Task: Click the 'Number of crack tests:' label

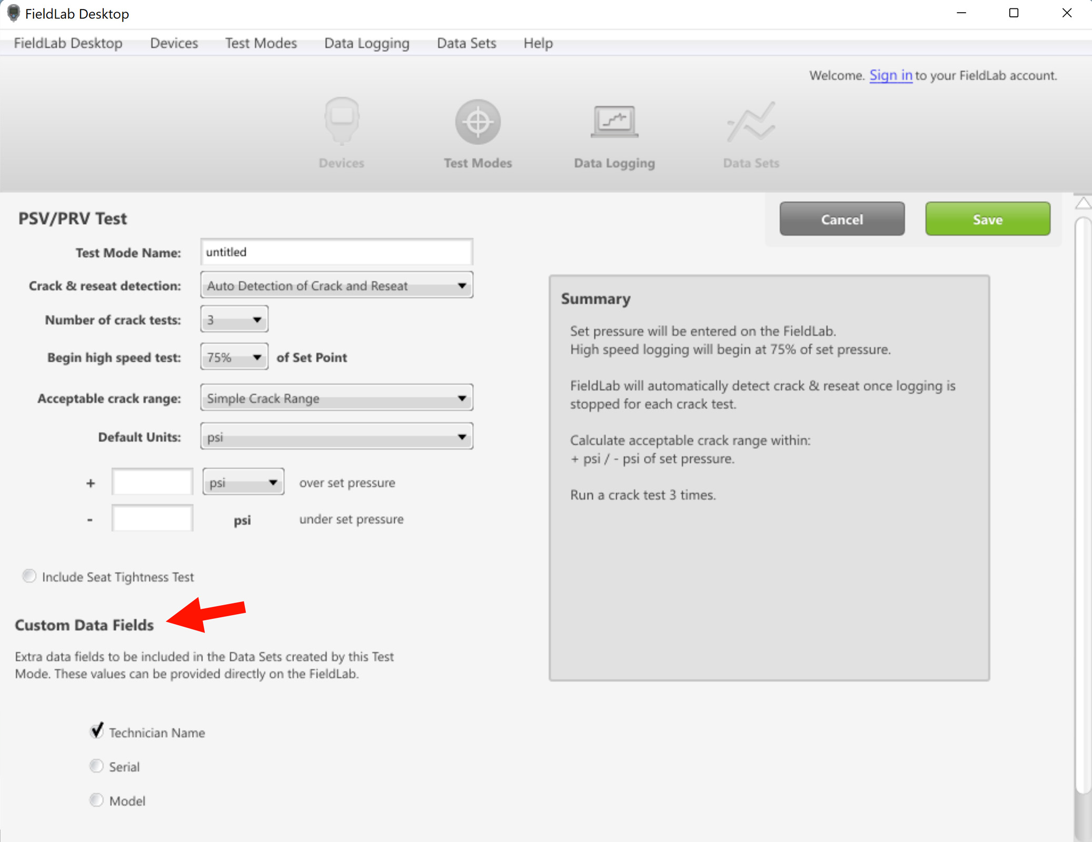Action: click(x=113, y=319)
